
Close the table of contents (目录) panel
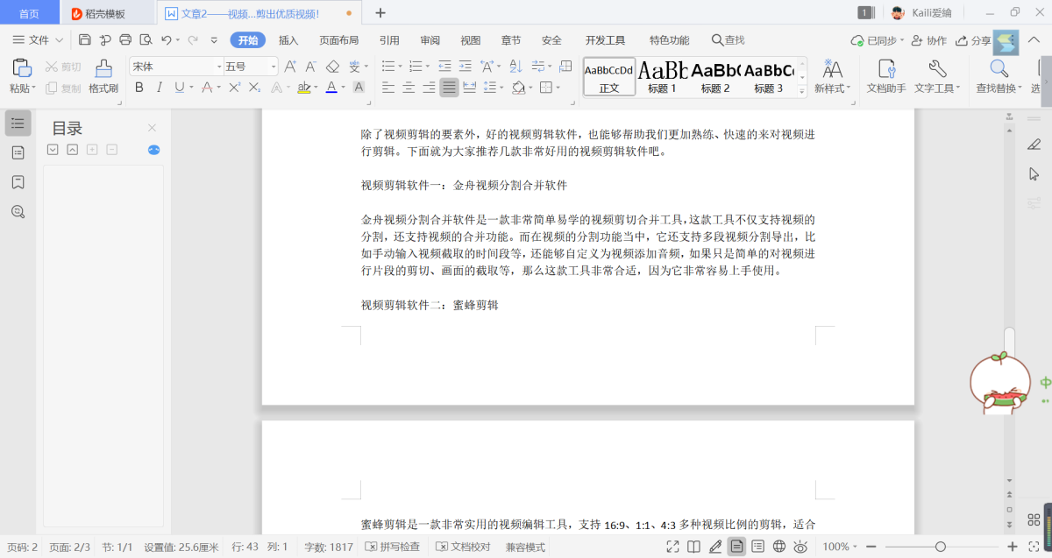point(152,128)
